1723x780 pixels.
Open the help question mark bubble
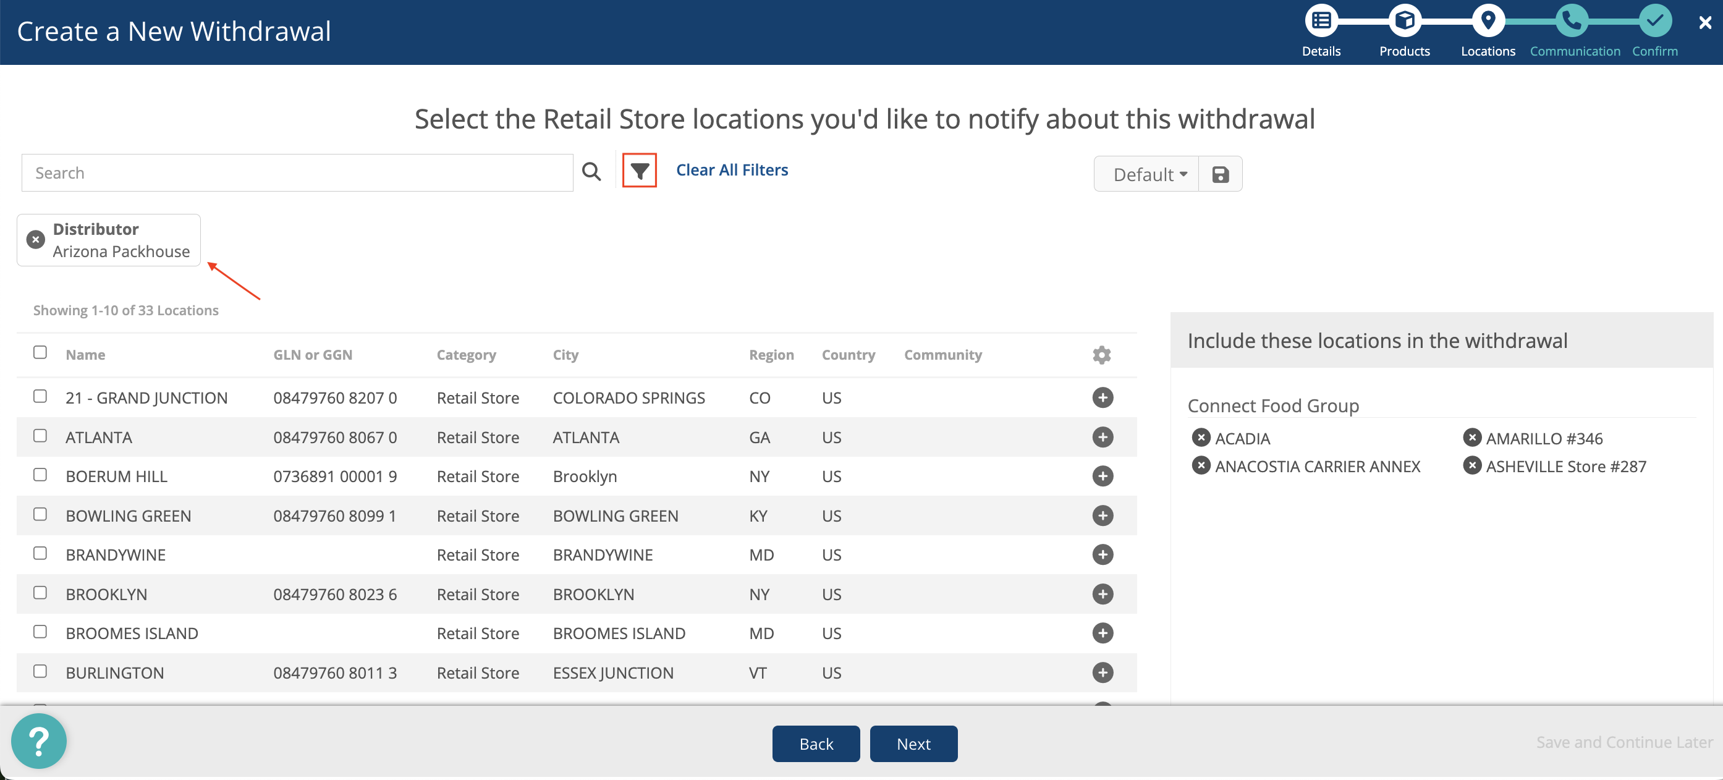pyautogui.click(x=39, y=740)
